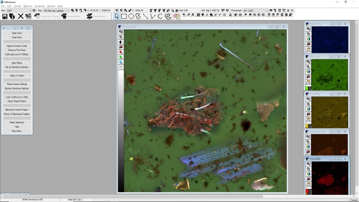The image size is (359, 202).
Task: Click red color swatch in Cy5 window
Action: point(307,191)
